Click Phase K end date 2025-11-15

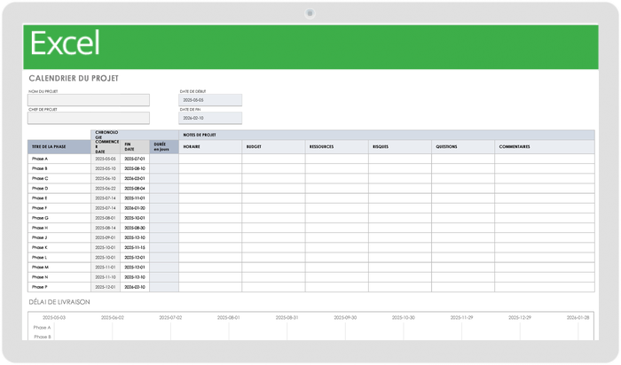(135, 247)
